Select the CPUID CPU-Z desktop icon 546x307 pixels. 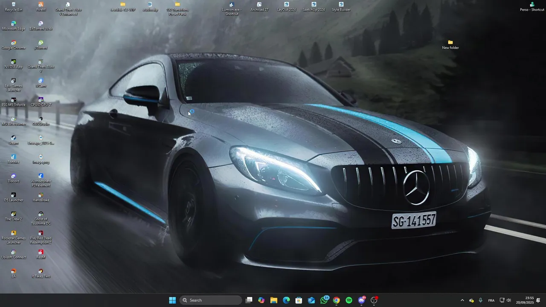pos(41,102)
